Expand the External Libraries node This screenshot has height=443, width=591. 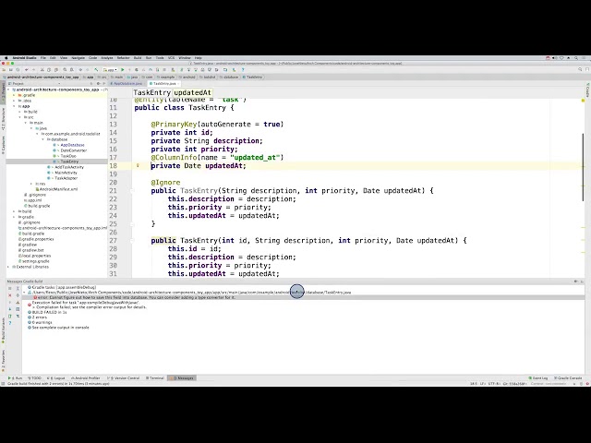[8, 267]
